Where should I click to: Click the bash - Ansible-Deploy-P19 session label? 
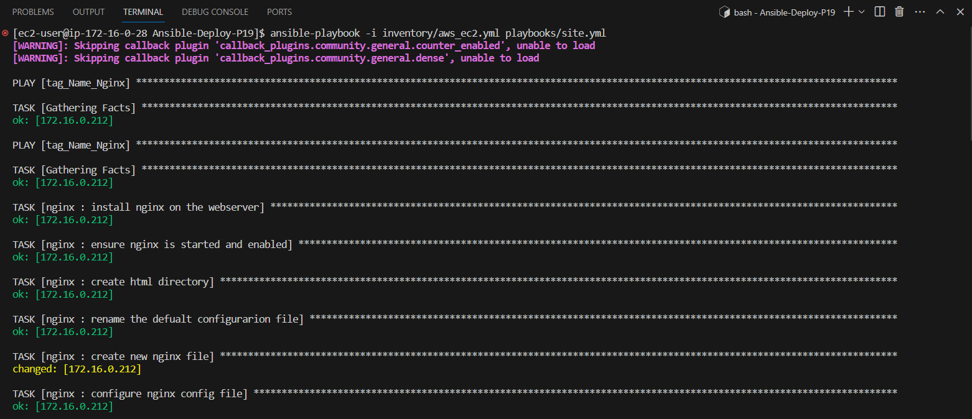784,11
